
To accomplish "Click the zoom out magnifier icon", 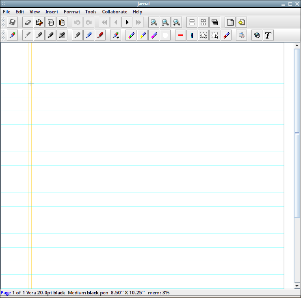I will click(x=154, y=22).
